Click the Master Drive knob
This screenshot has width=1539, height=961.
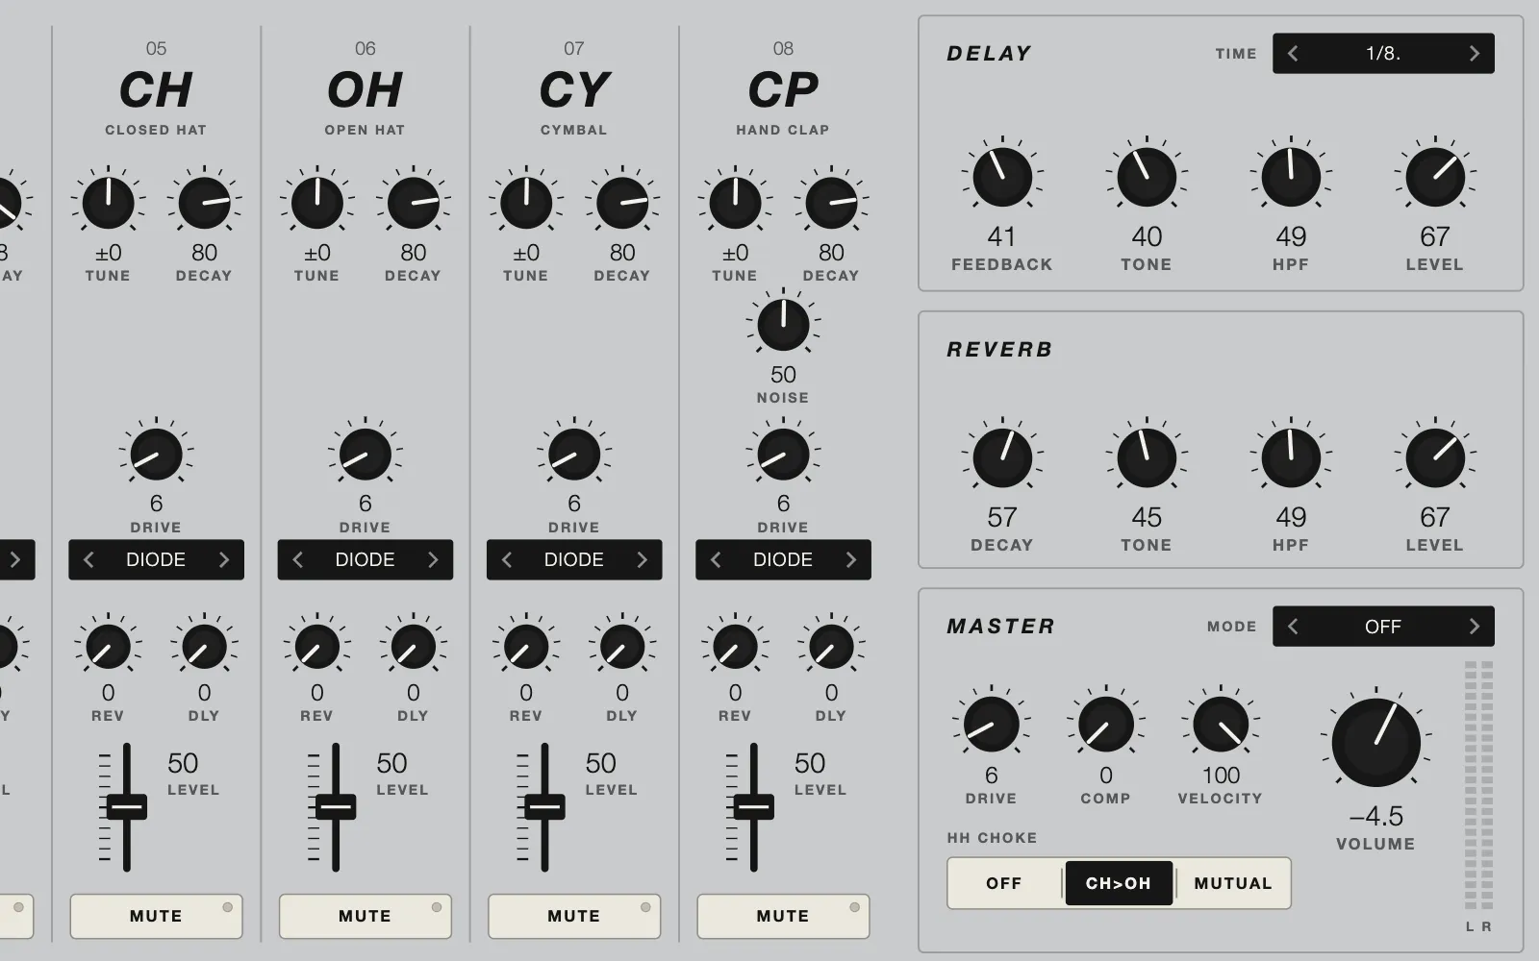coord(991,725)
